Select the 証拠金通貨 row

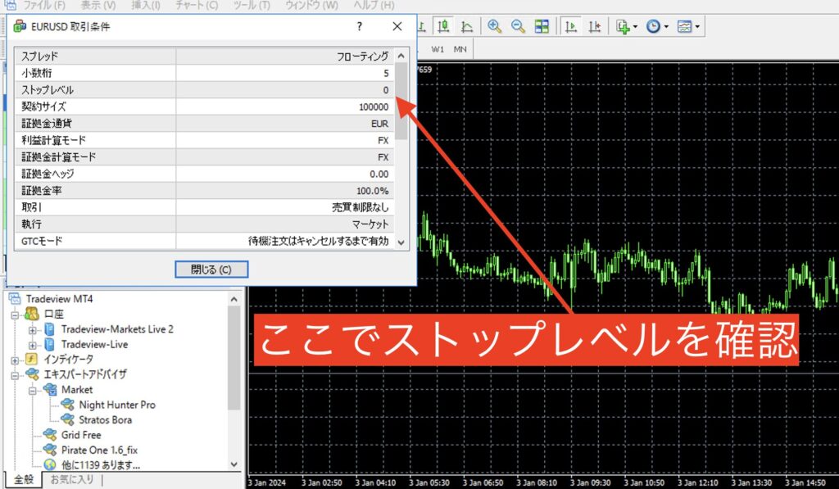[x=204, y=123]
